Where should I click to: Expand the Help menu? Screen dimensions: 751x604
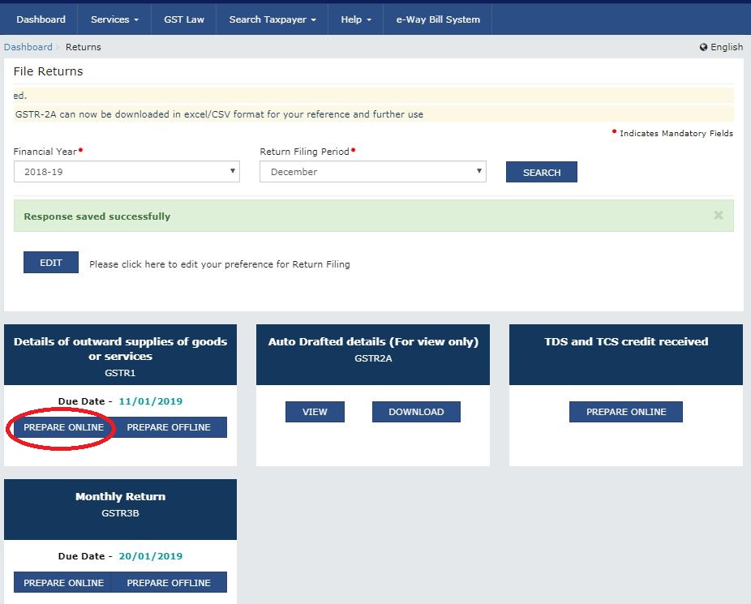[x=356, y=19]
